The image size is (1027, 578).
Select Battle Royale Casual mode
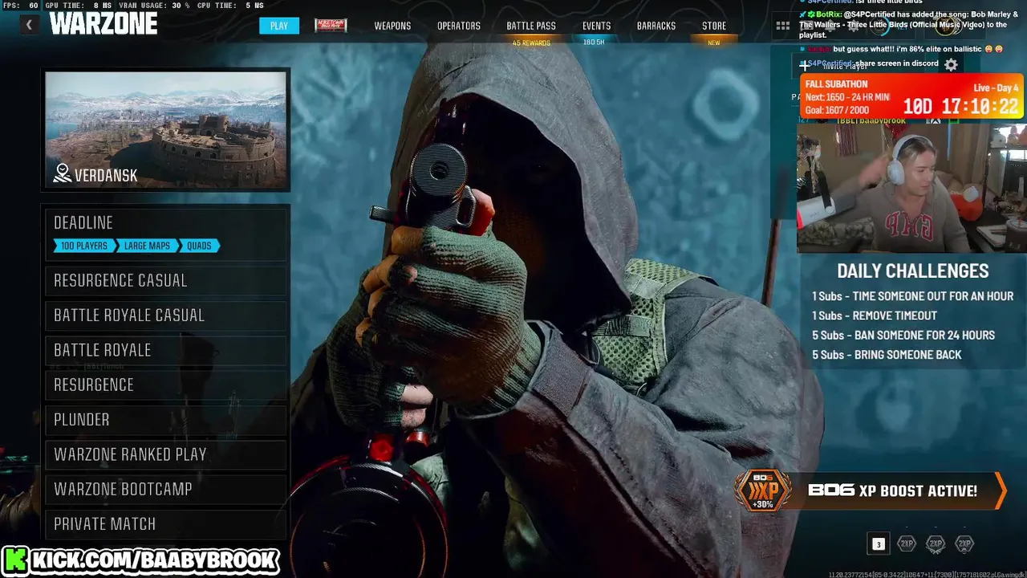coord(166,315)
